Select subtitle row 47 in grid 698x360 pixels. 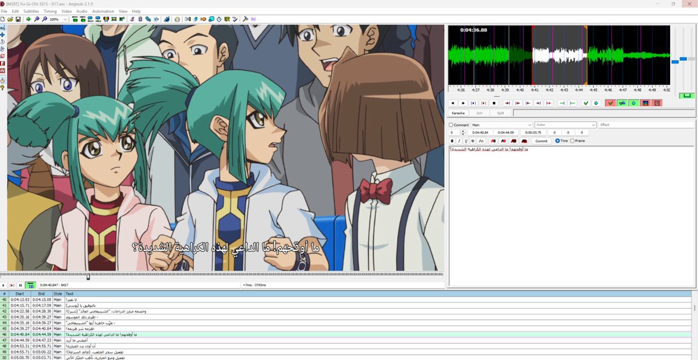346,340
